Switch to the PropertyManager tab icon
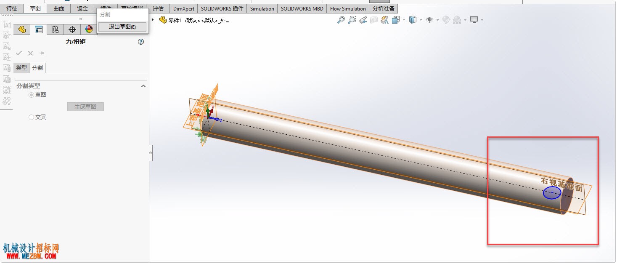 [x=39, y=29]
